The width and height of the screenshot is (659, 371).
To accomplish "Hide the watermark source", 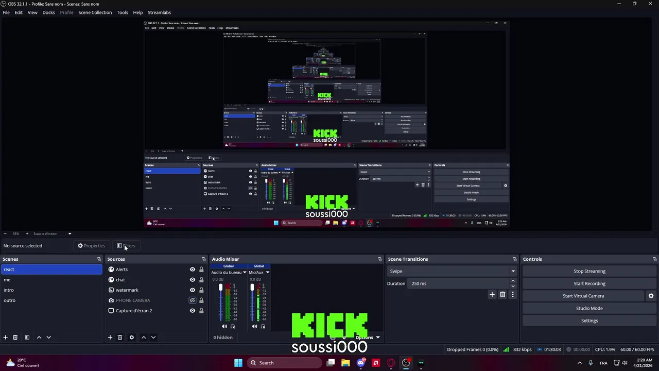I will [193, 290].
